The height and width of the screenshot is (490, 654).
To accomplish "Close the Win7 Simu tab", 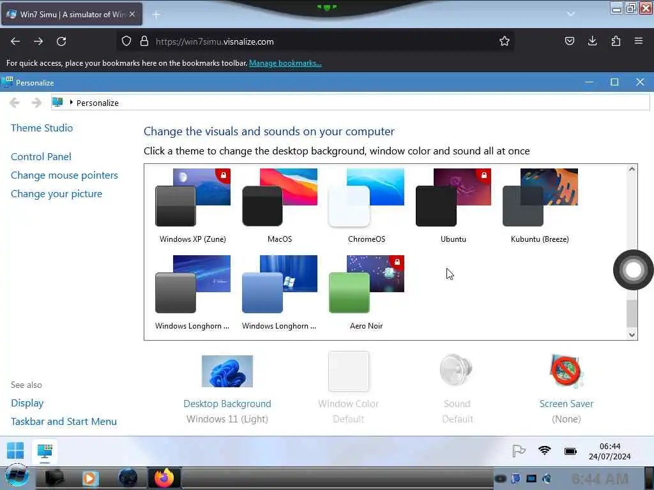I will pyautogui.click(x=132, y=14).
